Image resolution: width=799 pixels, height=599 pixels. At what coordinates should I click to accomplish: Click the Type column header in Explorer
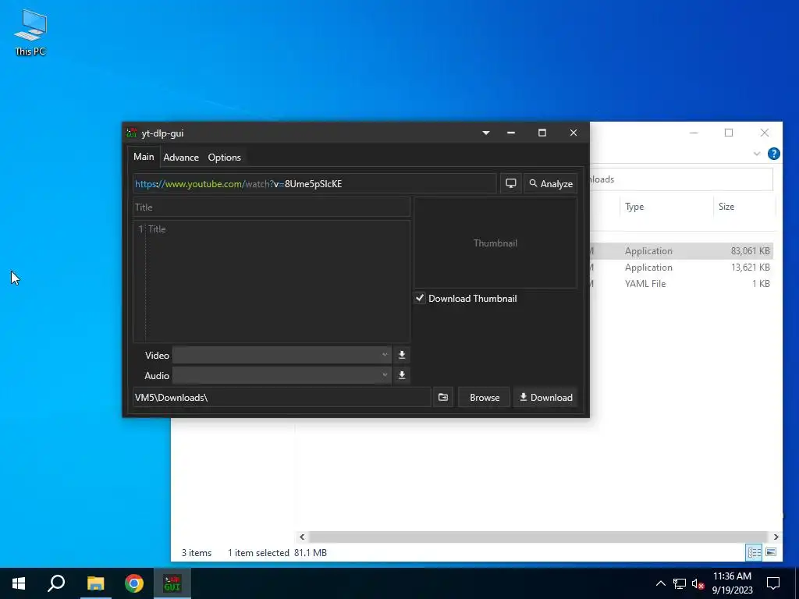[x=666, y=207]
